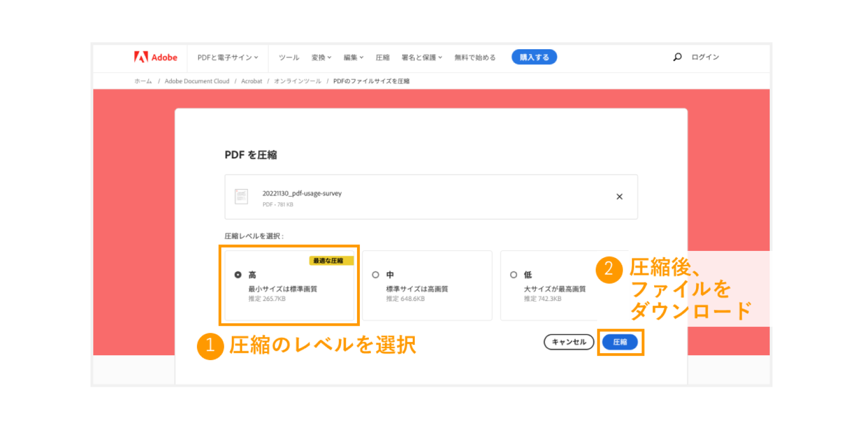
Task: Select the 高 compression level radio button
Action: pos(238,275)
